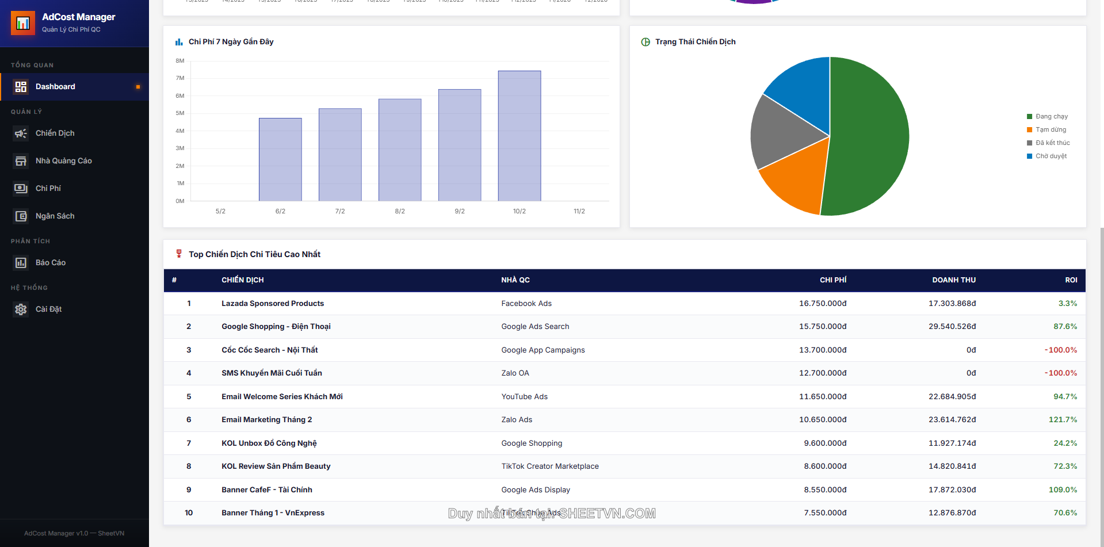This screenshot has width=1104, height=547.
Task: Click the green Đang chạy legend swatch
Action: tap(1029, 116)
